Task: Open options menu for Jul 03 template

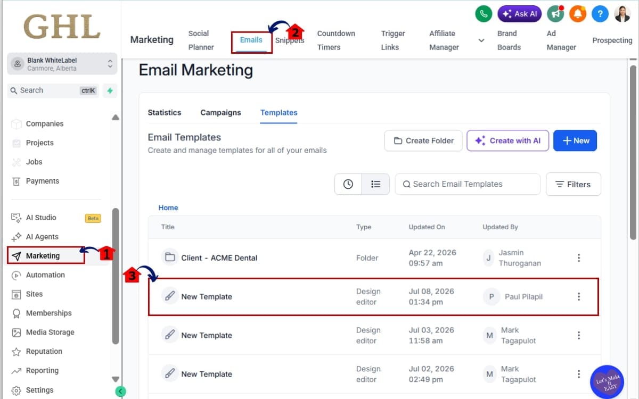Action: pyautogui.click(x=579, y=336)
